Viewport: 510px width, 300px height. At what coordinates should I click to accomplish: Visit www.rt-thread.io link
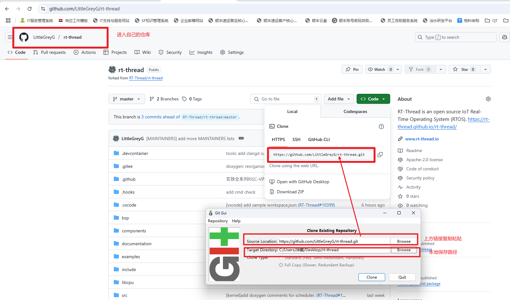[x=422, y=139]
